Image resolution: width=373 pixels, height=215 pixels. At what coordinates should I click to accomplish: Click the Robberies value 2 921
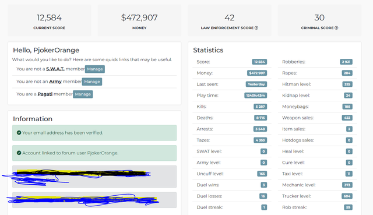tap(346, 62)
